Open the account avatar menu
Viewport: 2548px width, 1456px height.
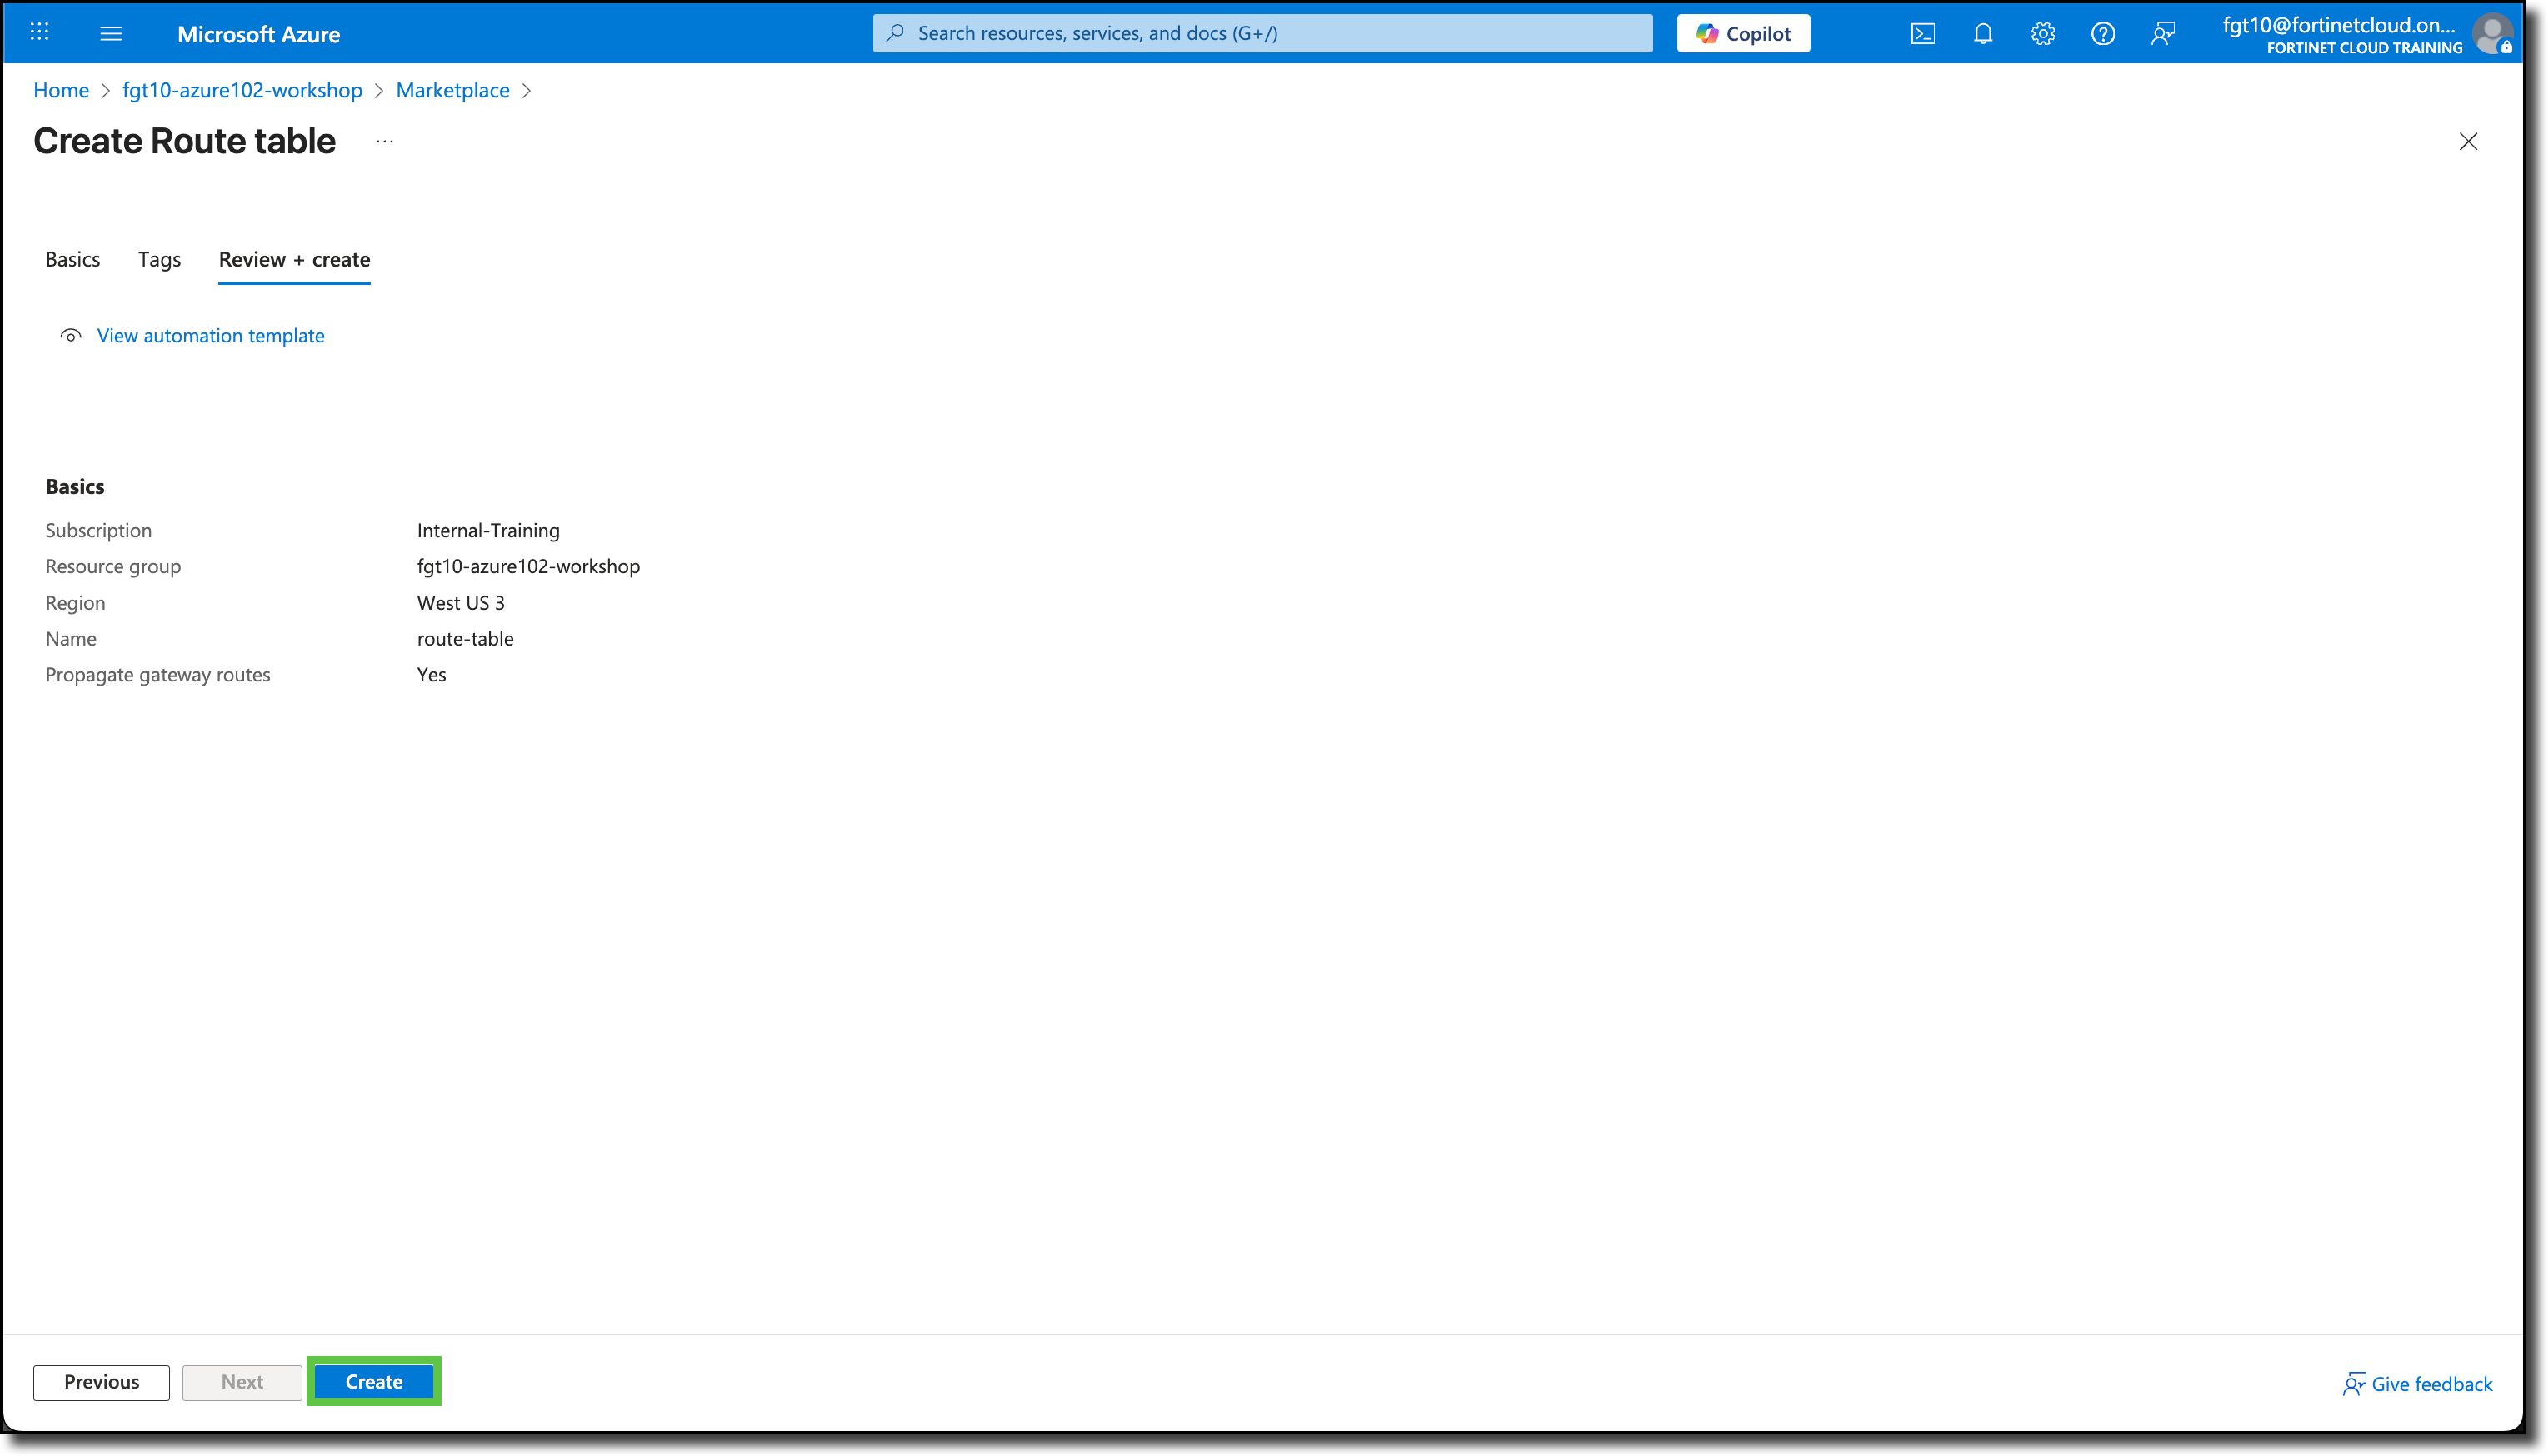(2492, 33)
